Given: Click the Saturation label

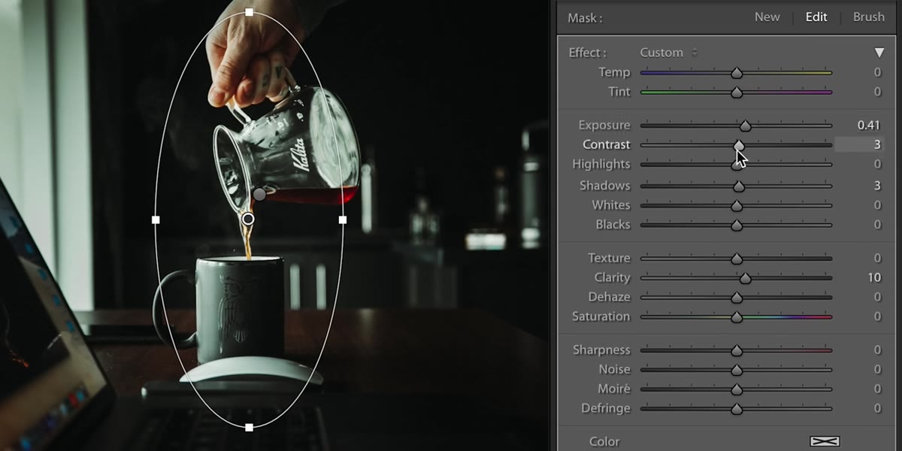Looking at the screenshot, I should (601, 316).
